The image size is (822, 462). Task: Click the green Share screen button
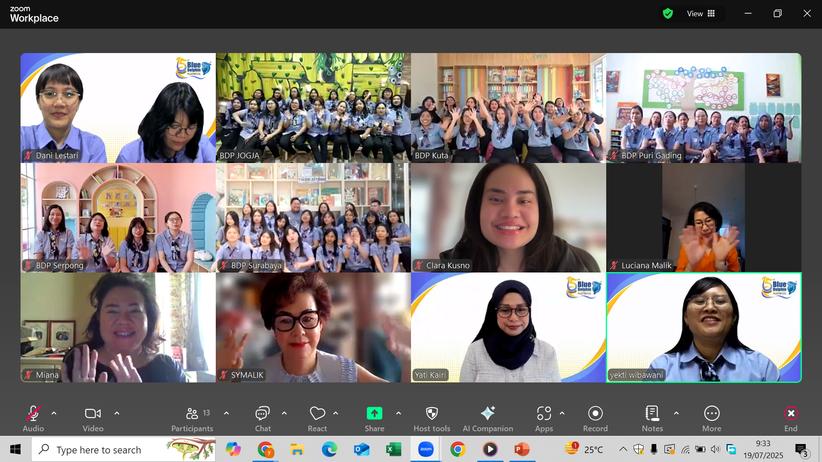pos(374,414)
